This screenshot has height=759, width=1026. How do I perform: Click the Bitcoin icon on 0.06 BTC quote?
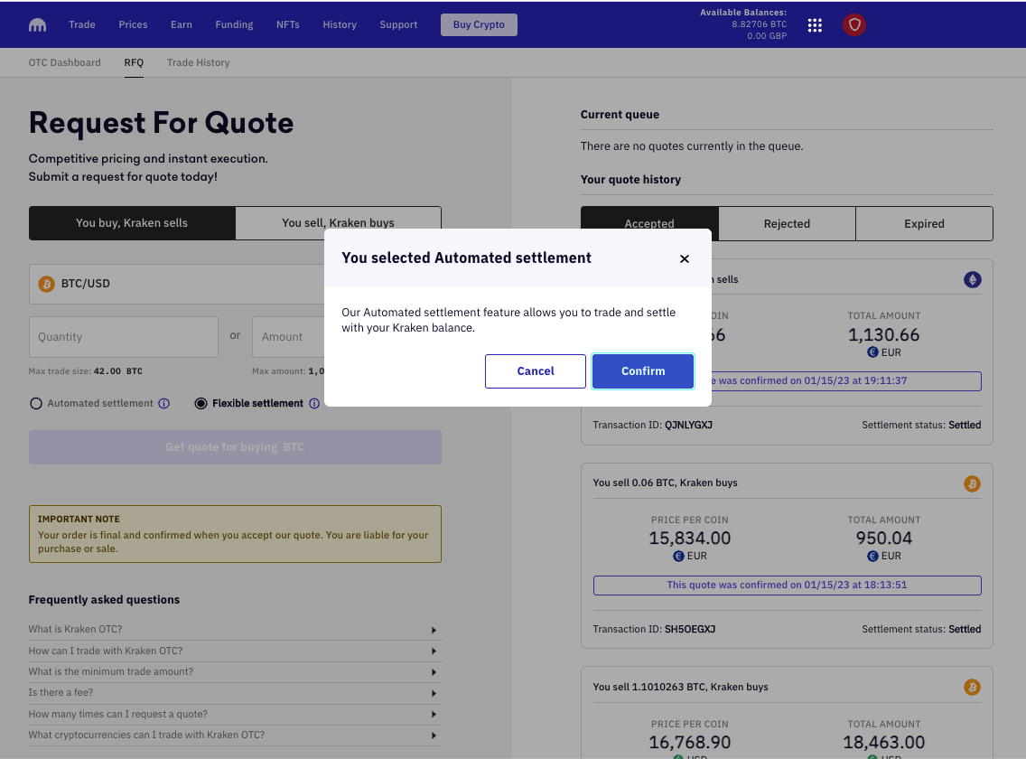point(972,483)
